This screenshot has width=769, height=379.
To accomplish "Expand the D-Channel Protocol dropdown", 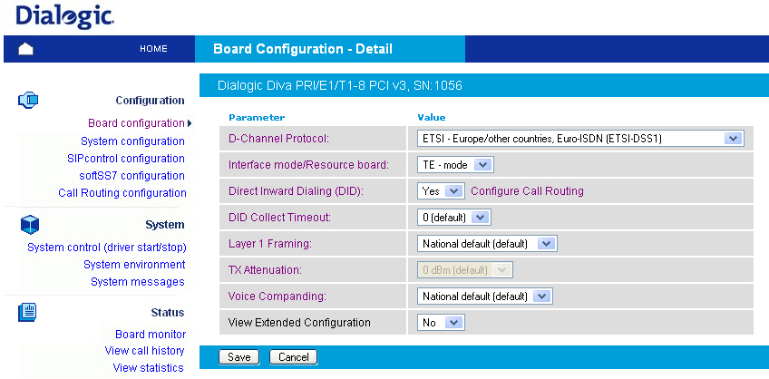I will click(x=580, y=139).
